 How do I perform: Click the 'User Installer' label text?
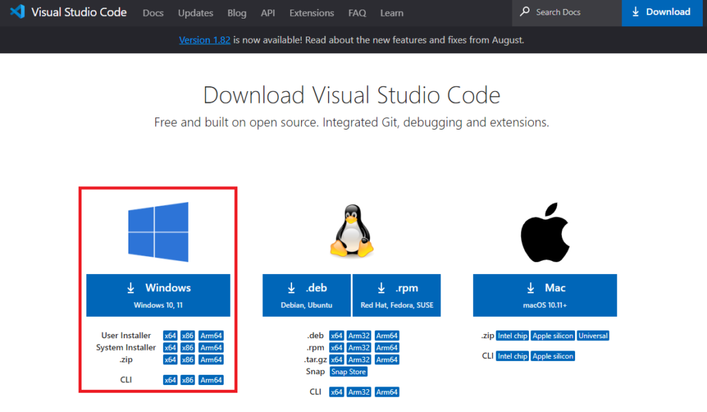tap(126, 335)
